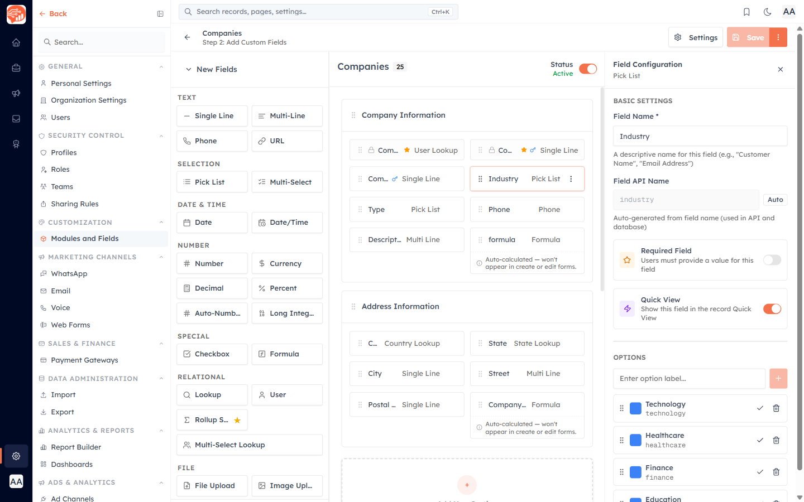Viewport: 804px width, 502px height.
Task: Focus the global search records box
Action: coord(318,12)
